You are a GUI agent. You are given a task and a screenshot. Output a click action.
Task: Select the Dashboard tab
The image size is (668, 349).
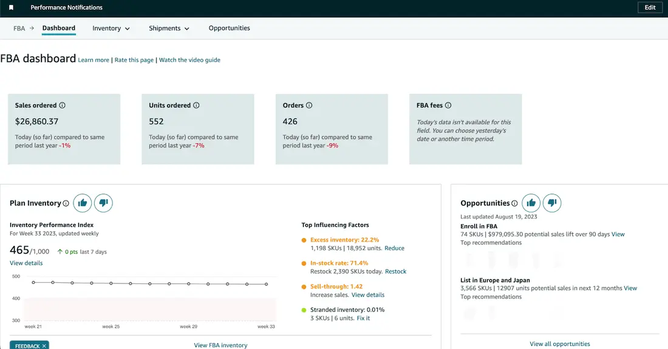click(x=59, y=28)
